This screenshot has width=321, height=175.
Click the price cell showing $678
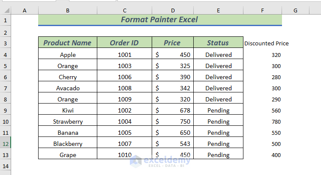(172, 110)
